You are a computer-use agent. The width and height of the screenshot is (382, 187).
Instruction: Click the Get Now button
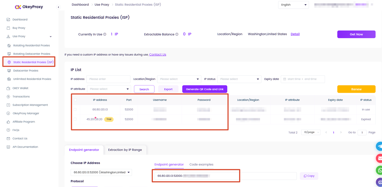[356, 34]
